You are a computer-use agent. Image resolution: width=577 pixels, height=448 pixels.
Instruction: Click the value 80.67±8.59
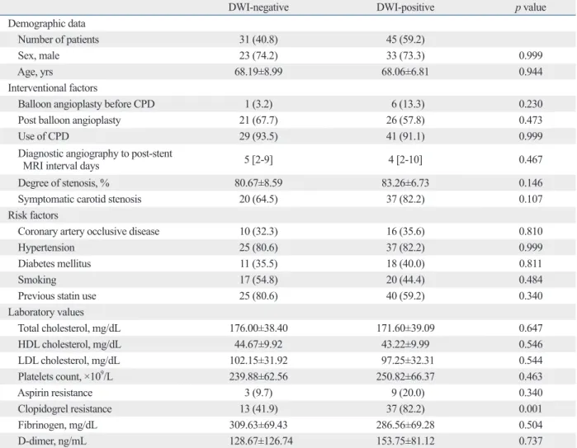click(x=258, y=183)
